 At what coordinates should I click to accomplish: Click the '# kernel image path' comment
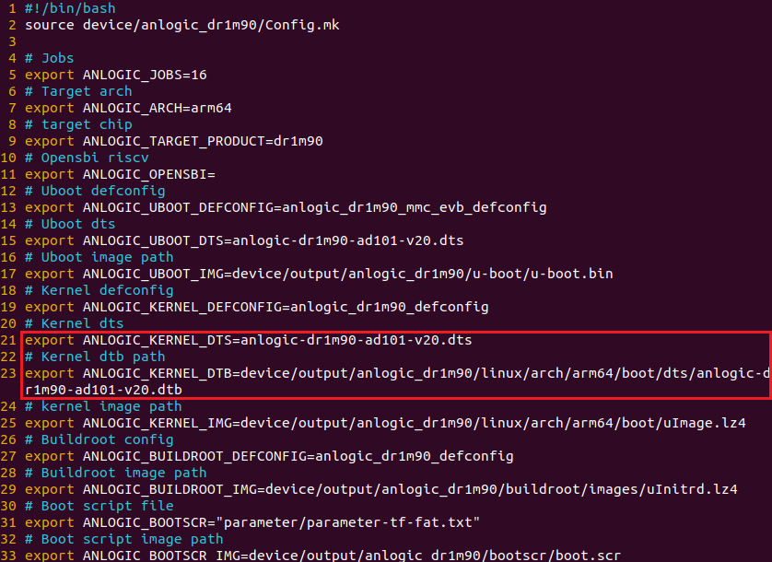click(x=103, y=406)
